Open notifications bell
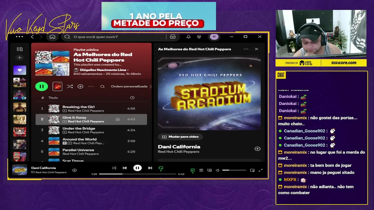 pos(188,37)
